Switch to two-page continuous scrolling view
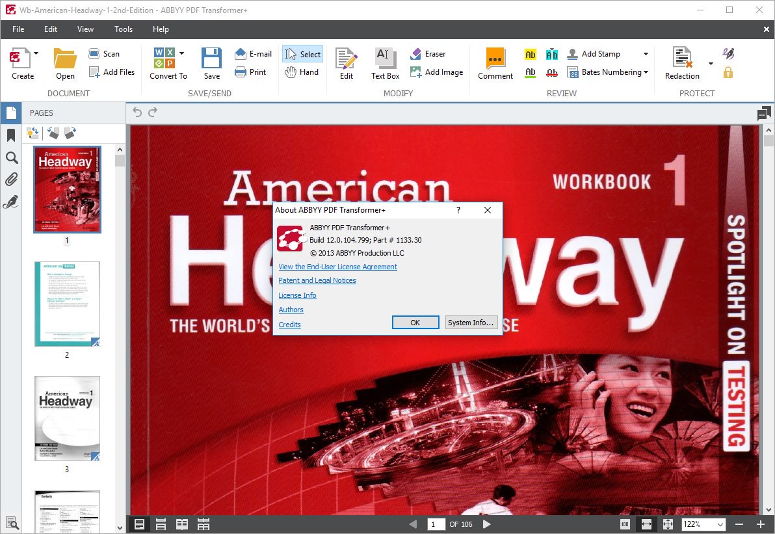Viewport: 775px width, 534px height. click(203, 525)
